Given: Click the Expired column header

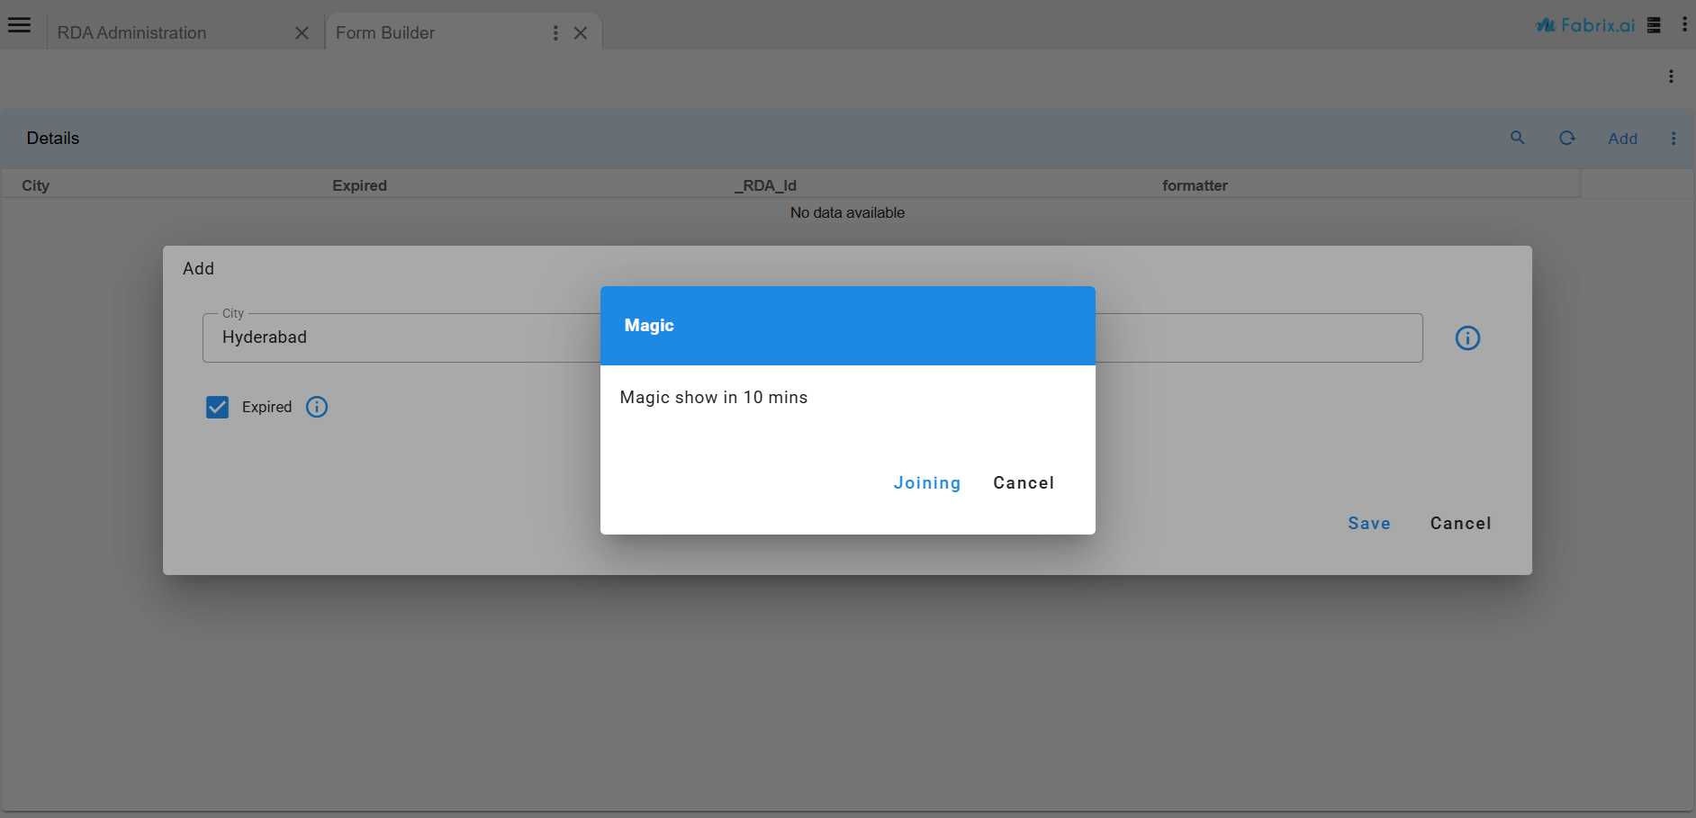Looking at the screenshot, I should click(x=359, y=185).
